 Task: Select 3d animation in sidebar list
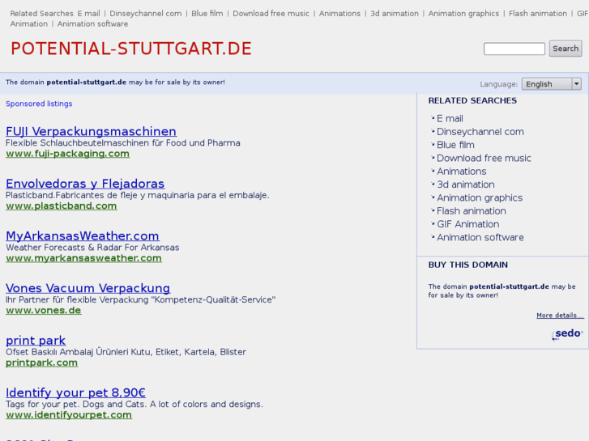coord(465,184)
